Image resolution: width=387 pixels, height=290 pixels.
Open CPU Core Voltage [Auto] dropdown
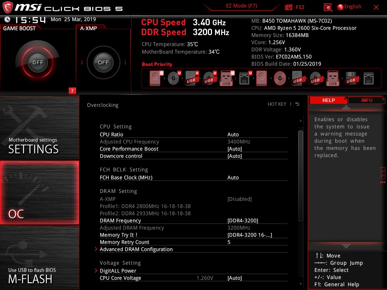234,278
